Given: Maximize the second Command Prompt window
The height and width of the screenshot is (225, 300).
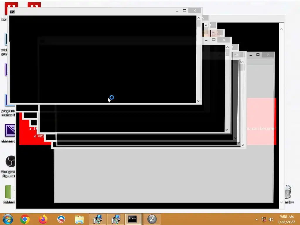Looking at the screenshot, I should tap(214, 40).
